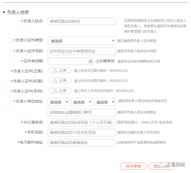Click hint text 请上传证件正面扫描件
191x173 pixels.
[101, 71]
